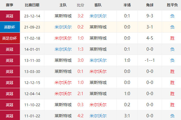
Task: Open the 1:0 score for 17-02-18
Action: point(81,38)
